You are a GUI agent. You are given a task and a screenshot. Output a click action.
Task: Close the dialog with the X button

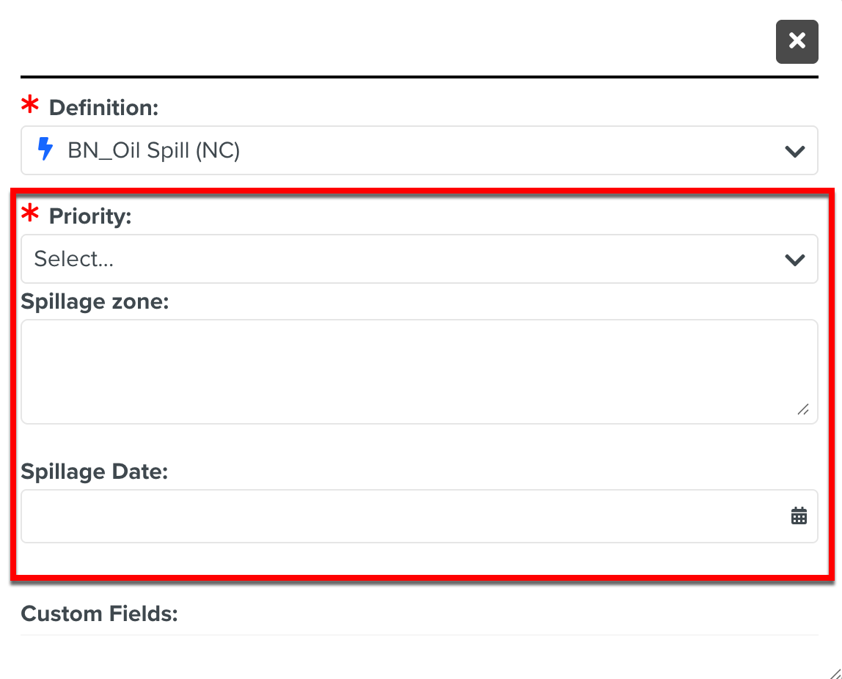click(797, 41)
